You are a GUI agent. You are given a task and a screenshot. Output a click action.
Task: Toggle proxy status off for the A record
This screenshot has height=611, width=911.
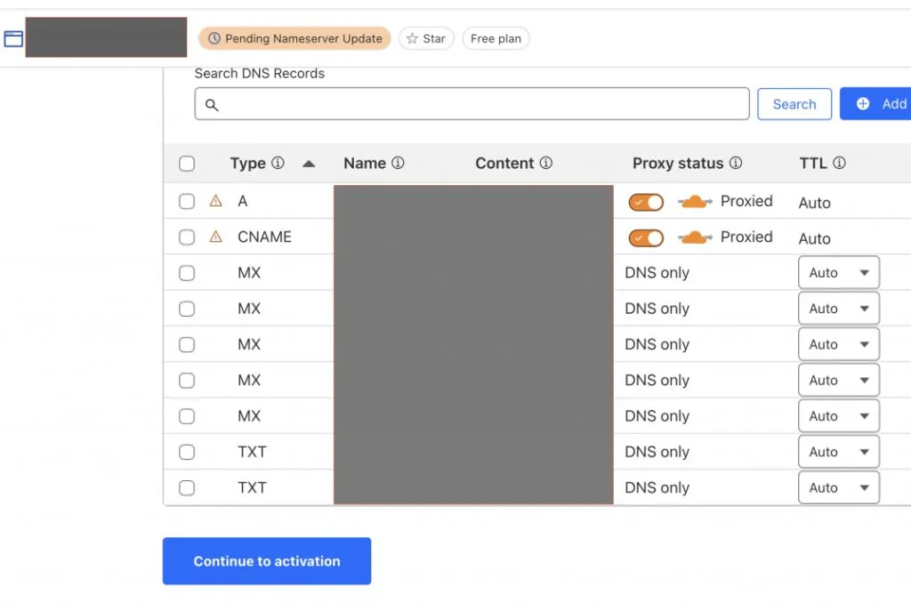646,203
